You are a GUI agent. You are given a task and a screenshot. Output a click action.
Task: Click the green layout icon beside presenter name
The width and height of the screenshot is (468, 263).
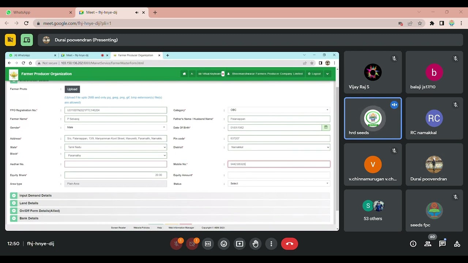click(x=27, y=40)
